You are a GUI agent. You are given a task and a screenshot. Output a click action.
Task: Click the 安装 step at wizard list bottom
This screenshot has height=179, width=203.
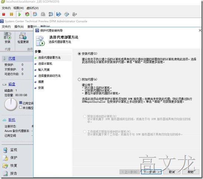[41, 88]
